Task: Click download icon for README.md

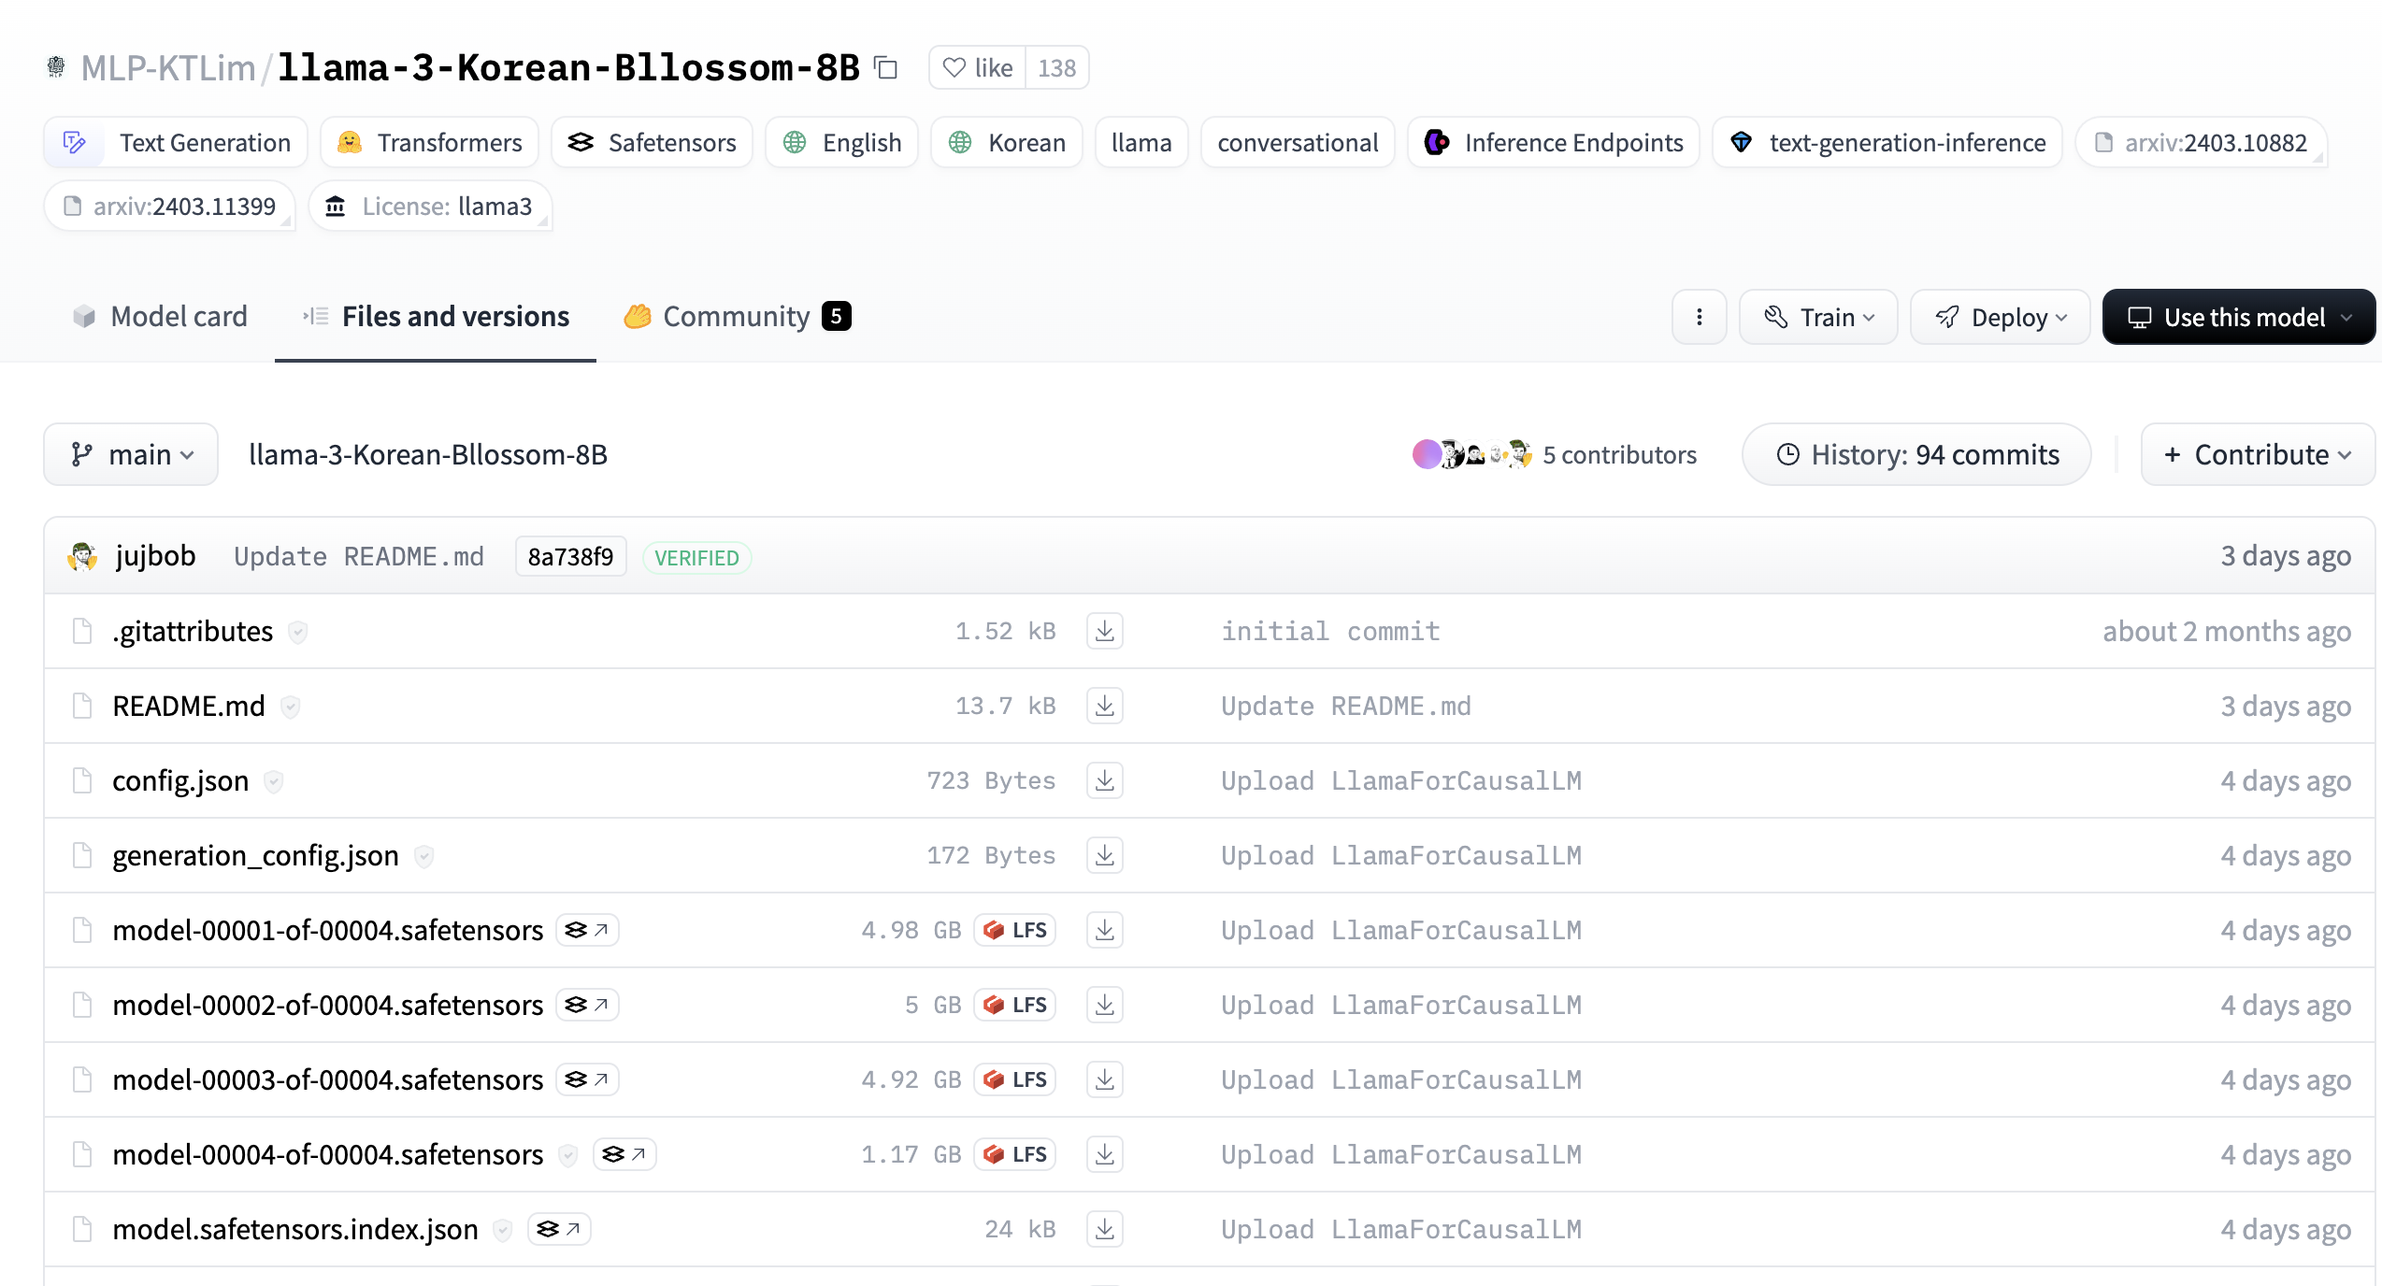Action: [x=1104, y=706]
